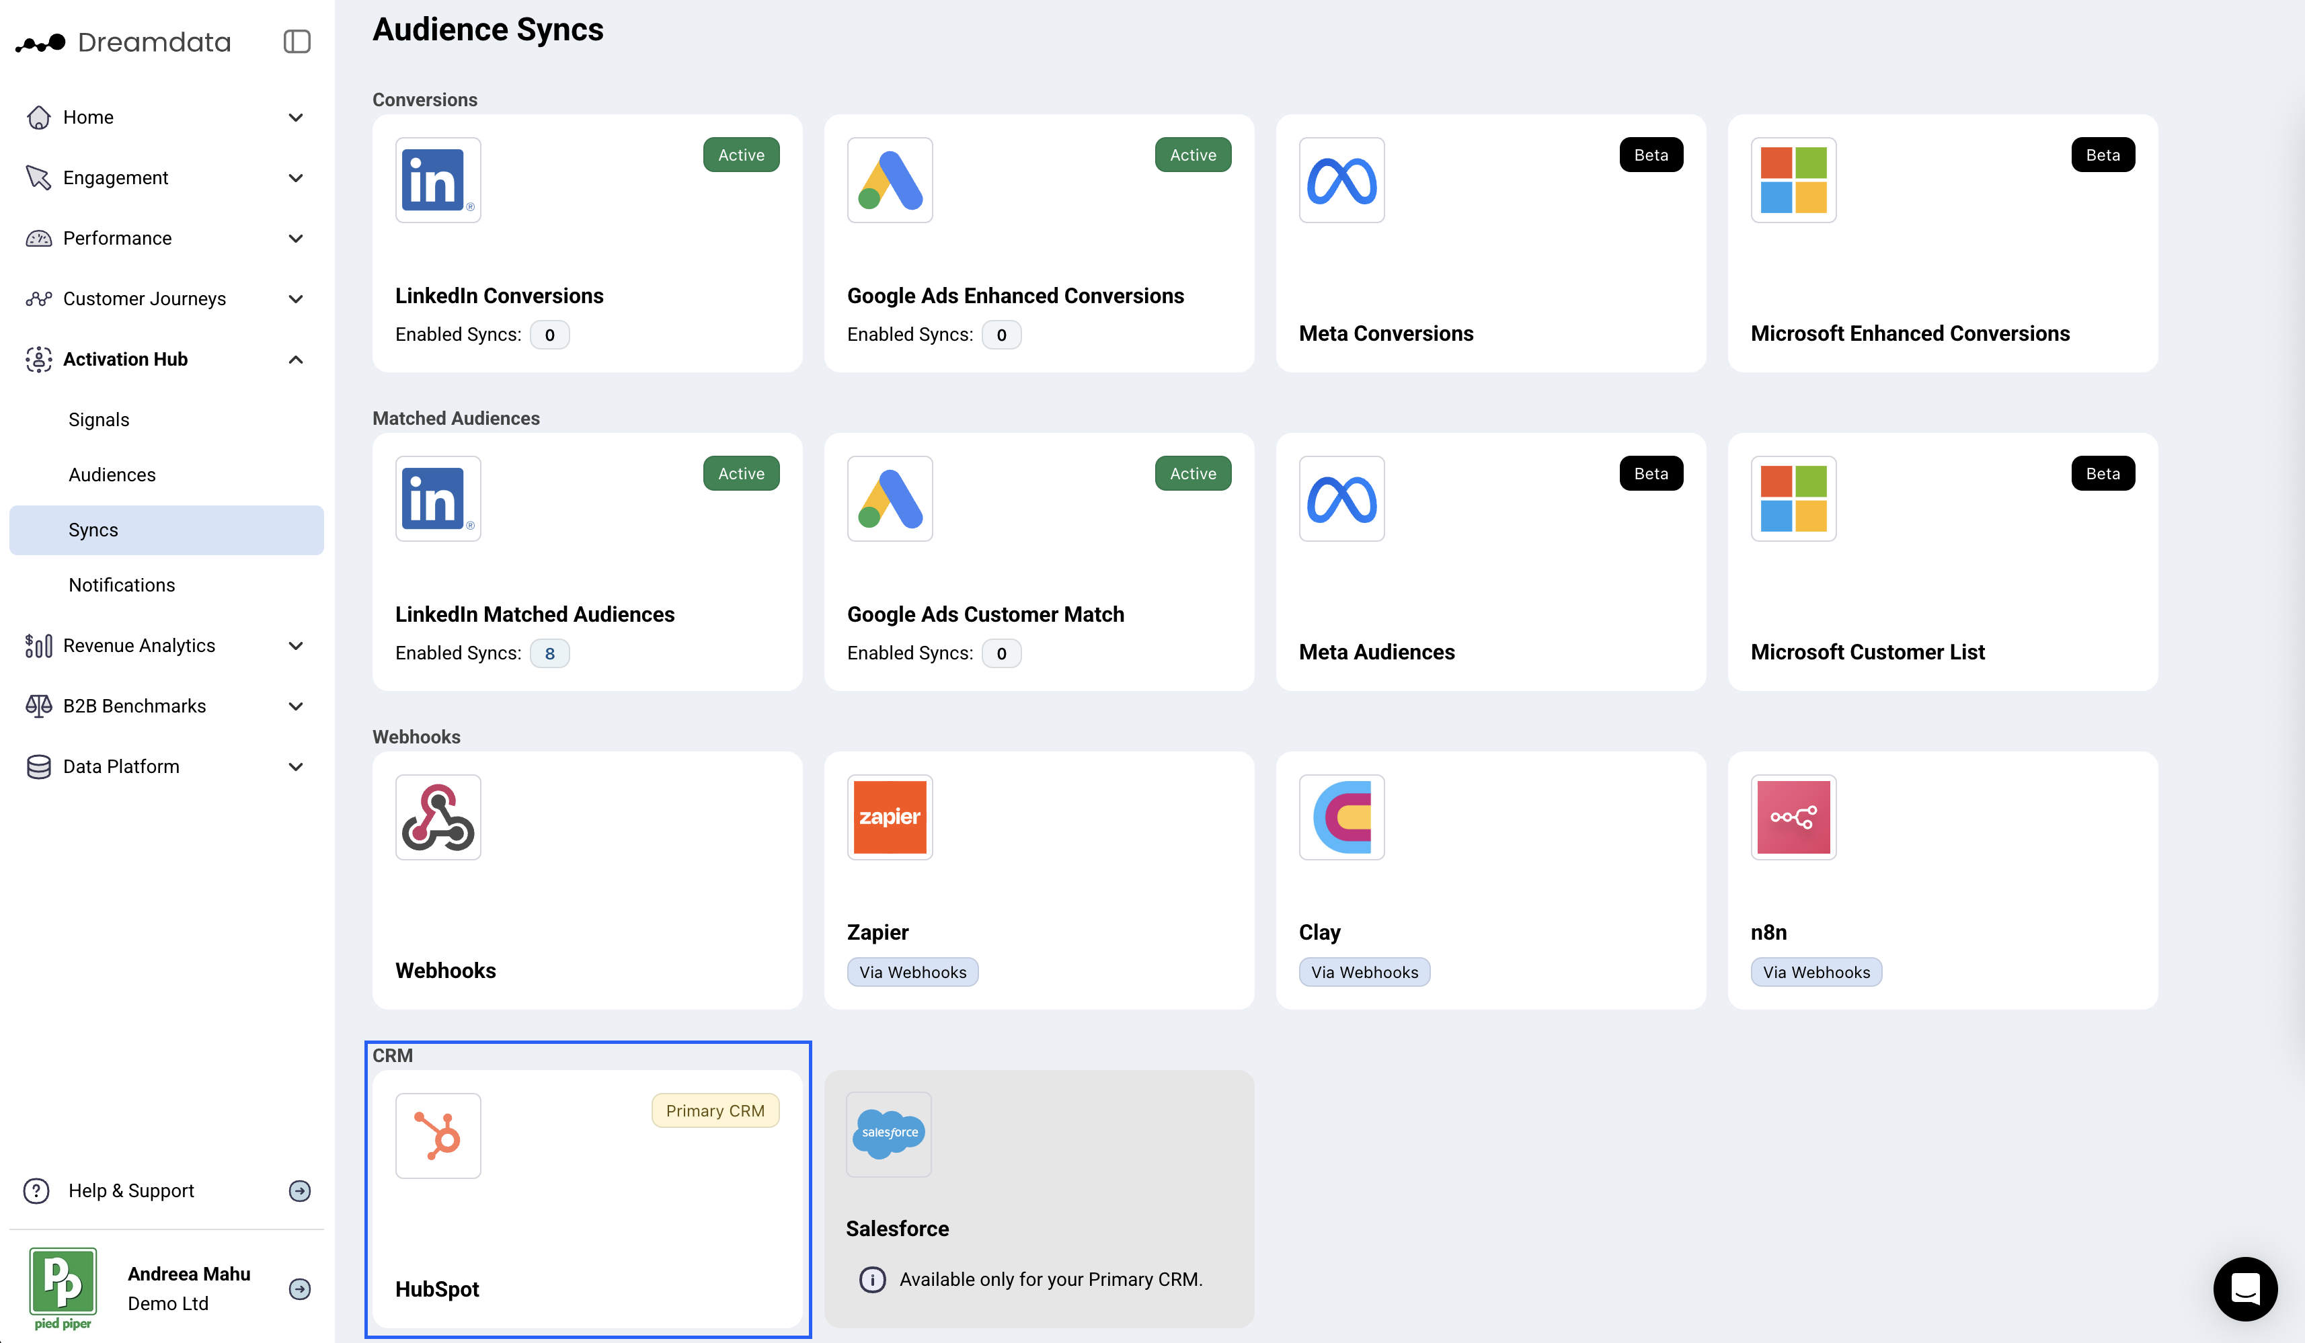The width and height of the screenshot is (2305, 1343).
Task: Click the Zapier logo icon
Action: click(889, 817)
